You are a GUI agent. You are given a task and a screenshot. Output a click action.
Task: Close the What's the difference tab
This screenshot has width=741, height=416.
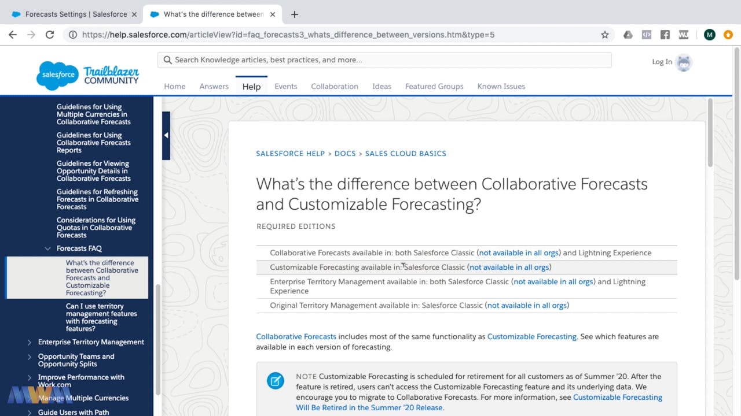273,14
